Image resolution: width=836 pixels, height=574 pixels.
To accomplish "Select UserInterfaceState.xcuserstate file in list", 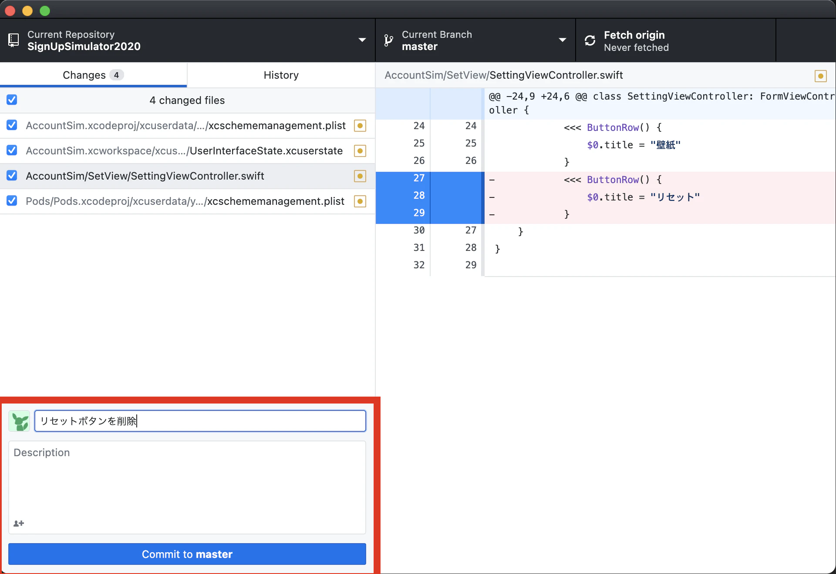I will coord(187,151).
